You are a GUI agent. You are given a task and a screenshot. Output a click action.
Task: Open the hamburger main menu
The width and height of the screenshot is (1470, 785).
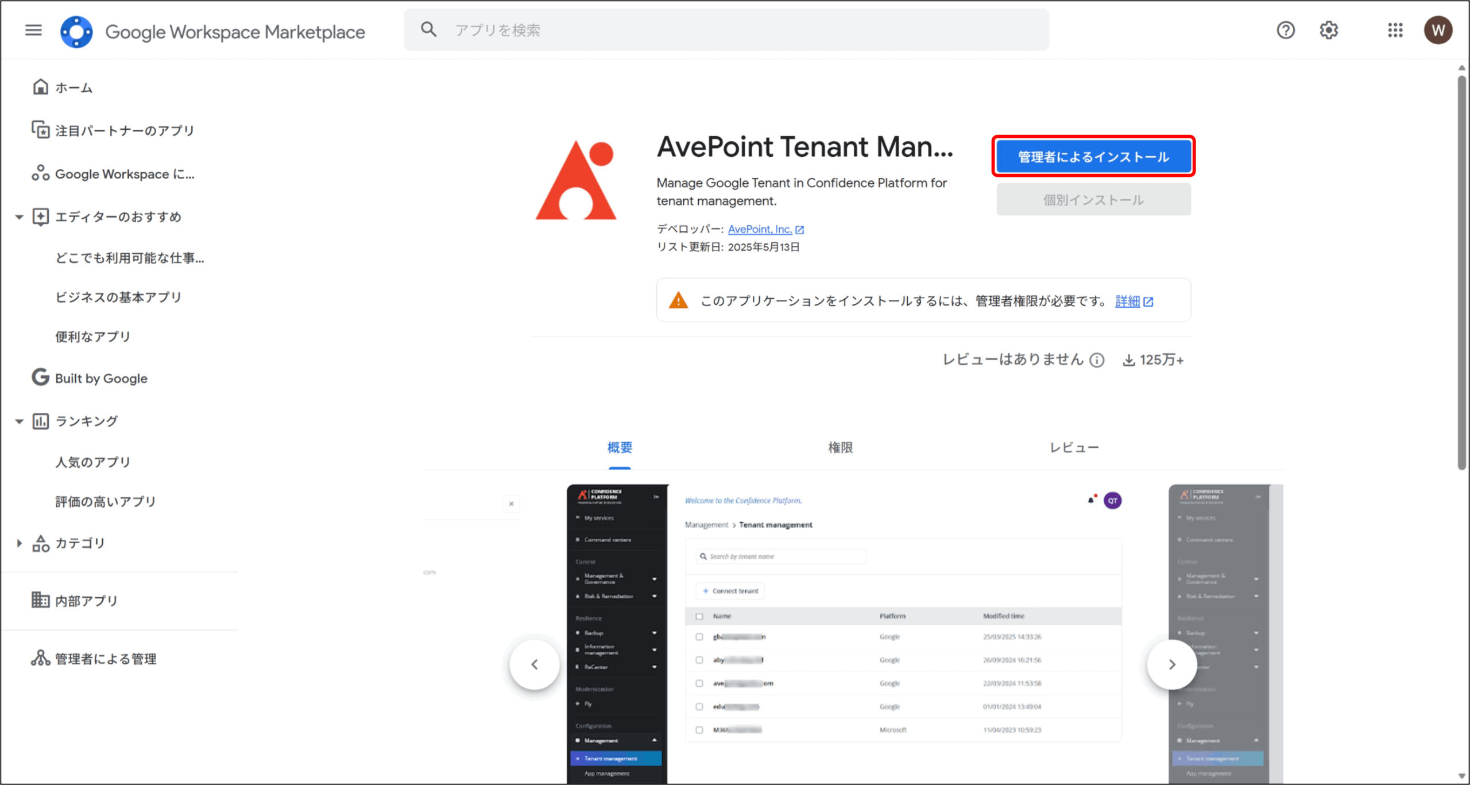tap(33, 30)
